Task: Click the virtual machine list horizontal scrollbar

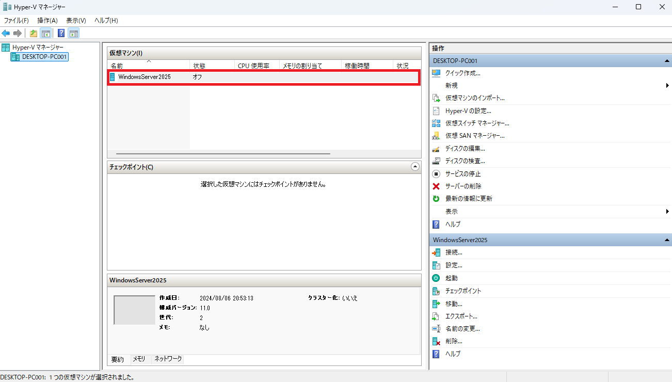Action: pyautogui.click(x=223, y=153)
